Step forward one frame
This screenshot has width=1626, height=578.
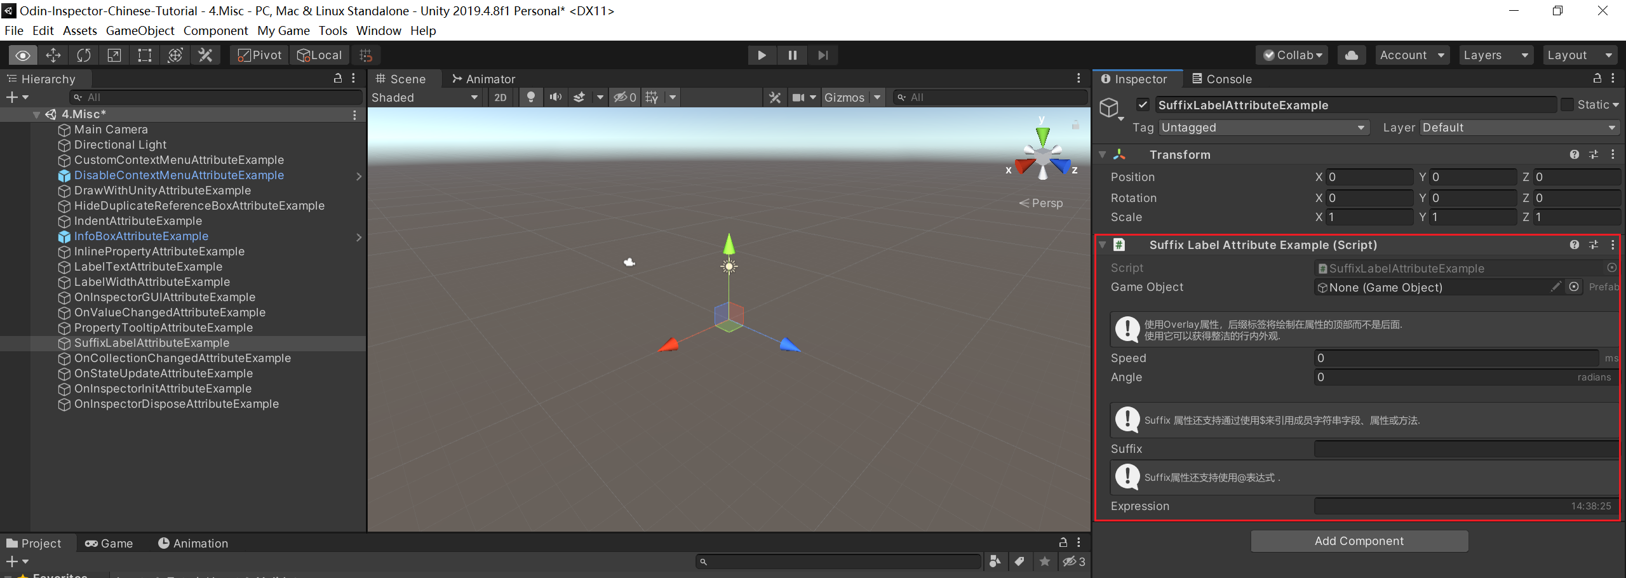pos(823,55)
